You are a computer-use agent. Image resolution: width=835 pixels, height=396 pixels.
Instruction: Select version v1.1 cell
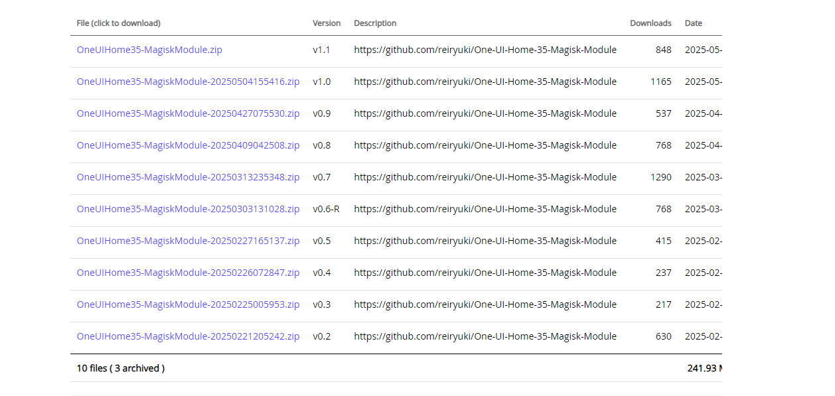[321, 50]
